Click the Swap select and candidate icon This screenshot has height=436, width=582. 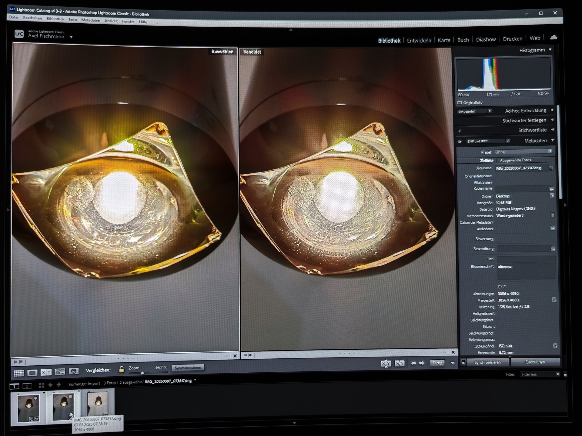386,363
